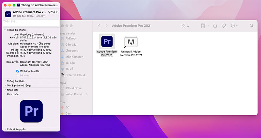
Task: Uncheck Mở bằng Rosetta checkbox
Action: [x=18, y=71]
